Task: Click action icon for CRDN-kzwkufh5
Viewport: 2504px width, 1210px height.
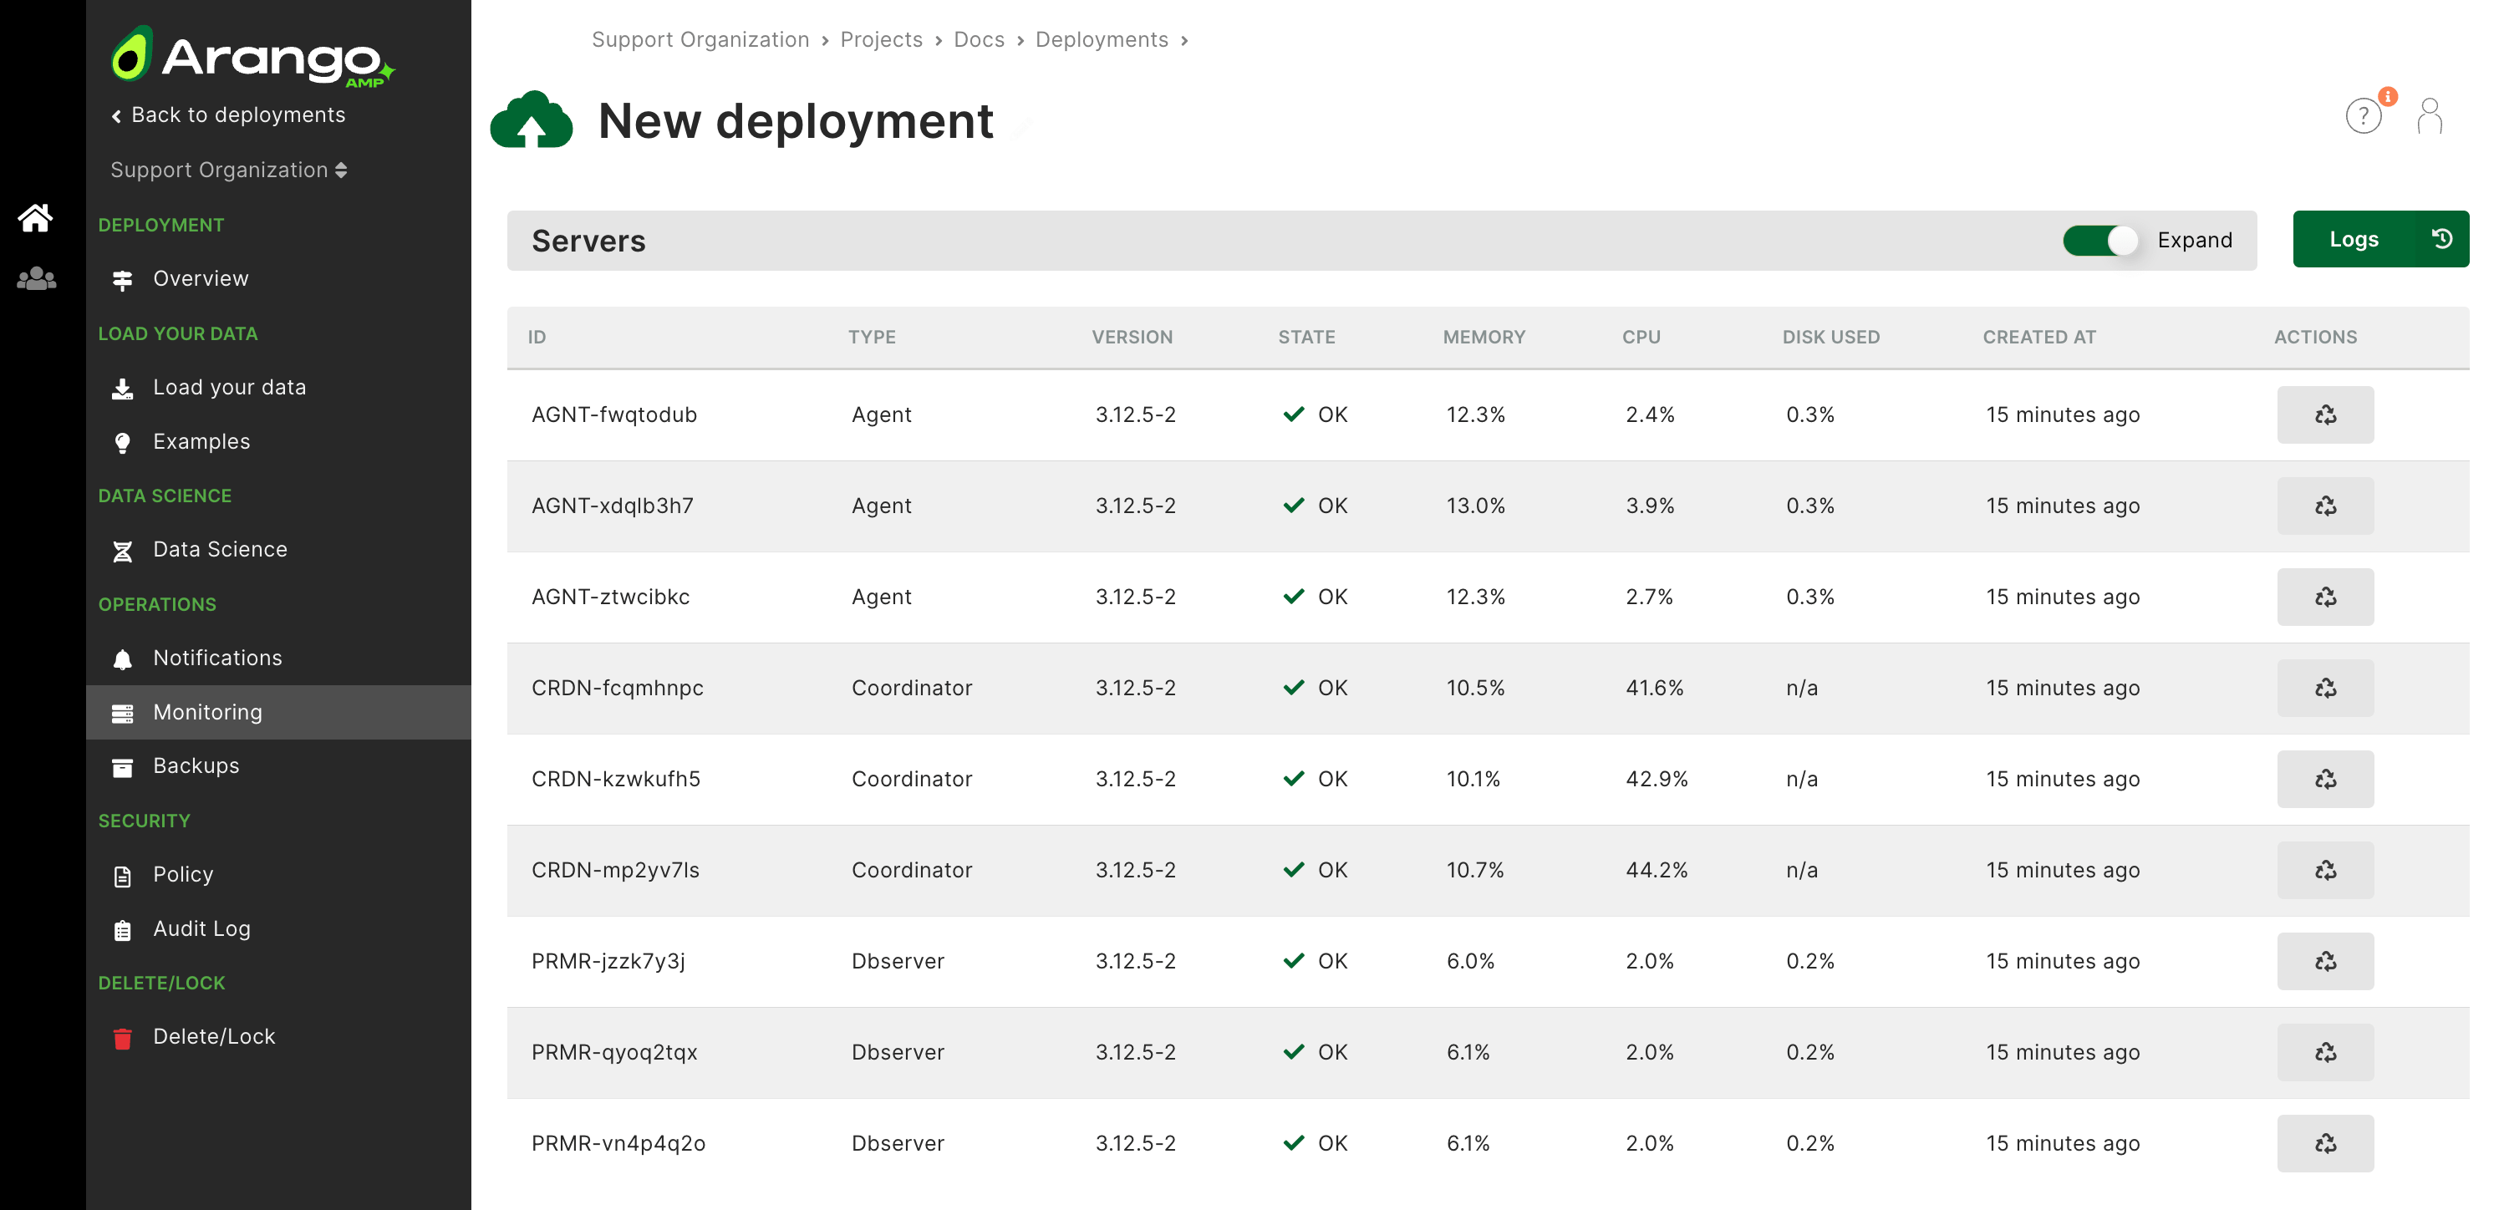Action: coord(2325,780)
